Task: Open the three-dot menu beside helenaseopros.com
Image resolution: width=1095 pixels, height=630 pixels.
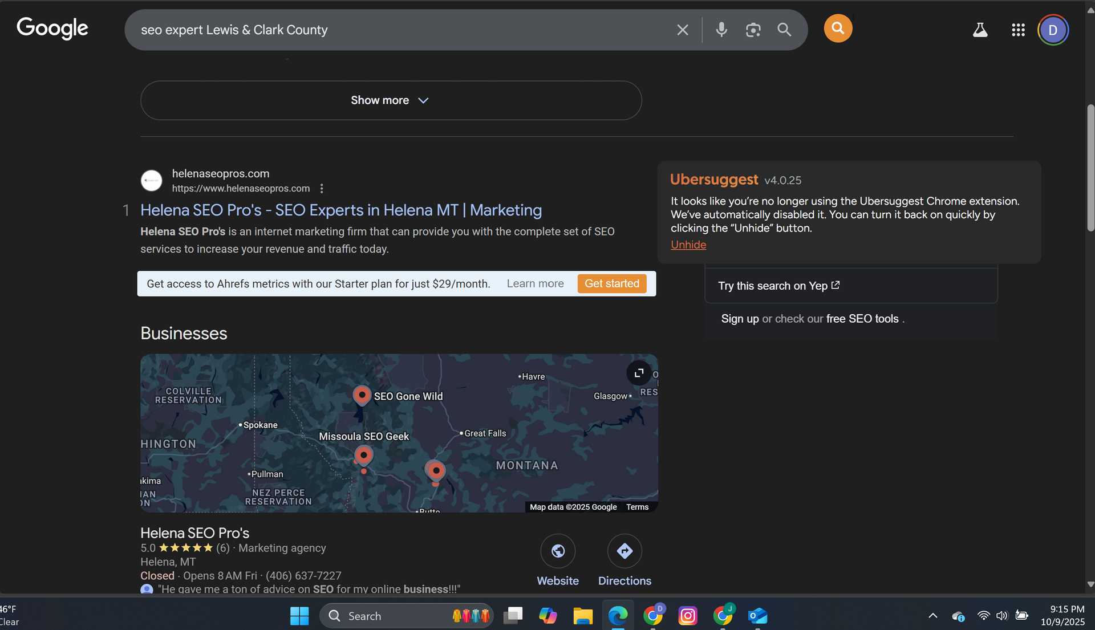Action: pos(322,188)
